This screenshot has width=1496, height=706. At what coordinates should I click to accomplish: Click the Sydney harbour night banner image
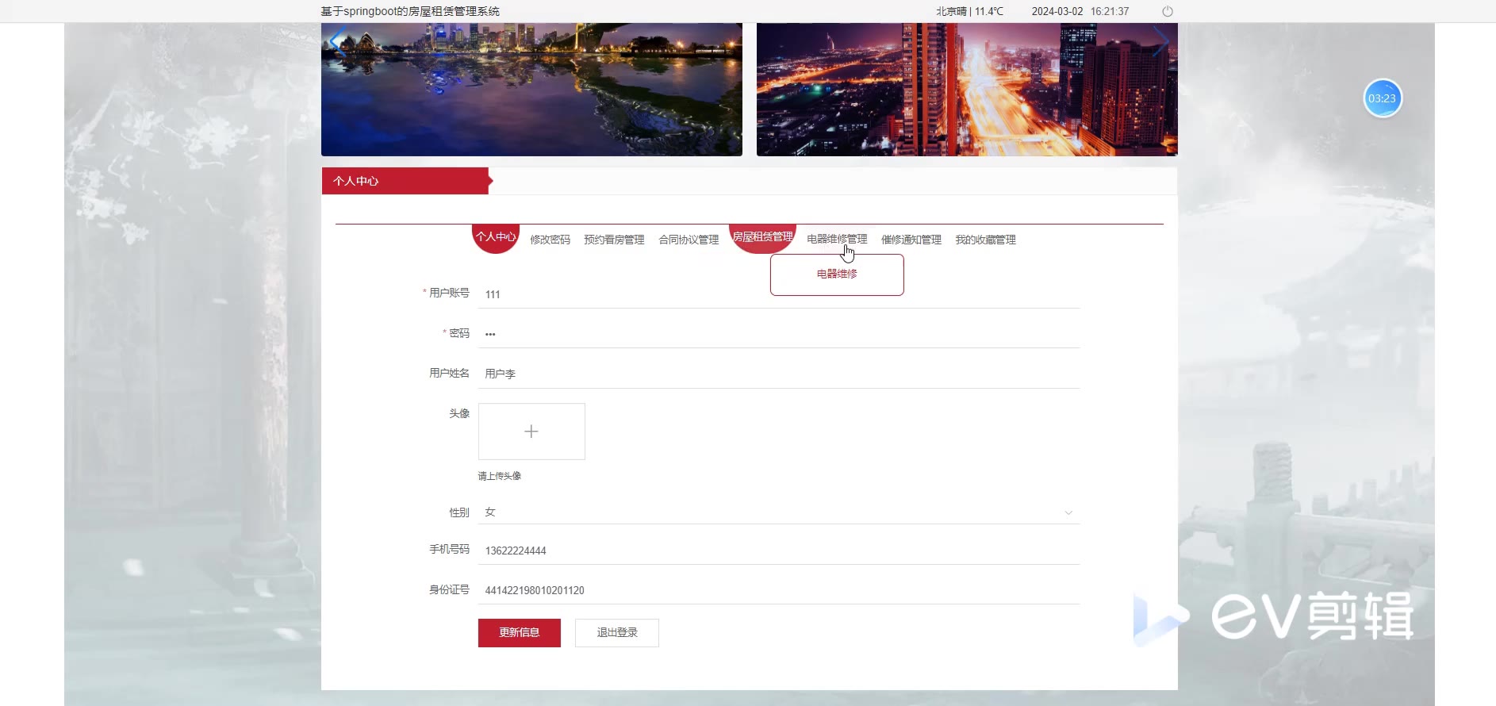pos(531,89)
